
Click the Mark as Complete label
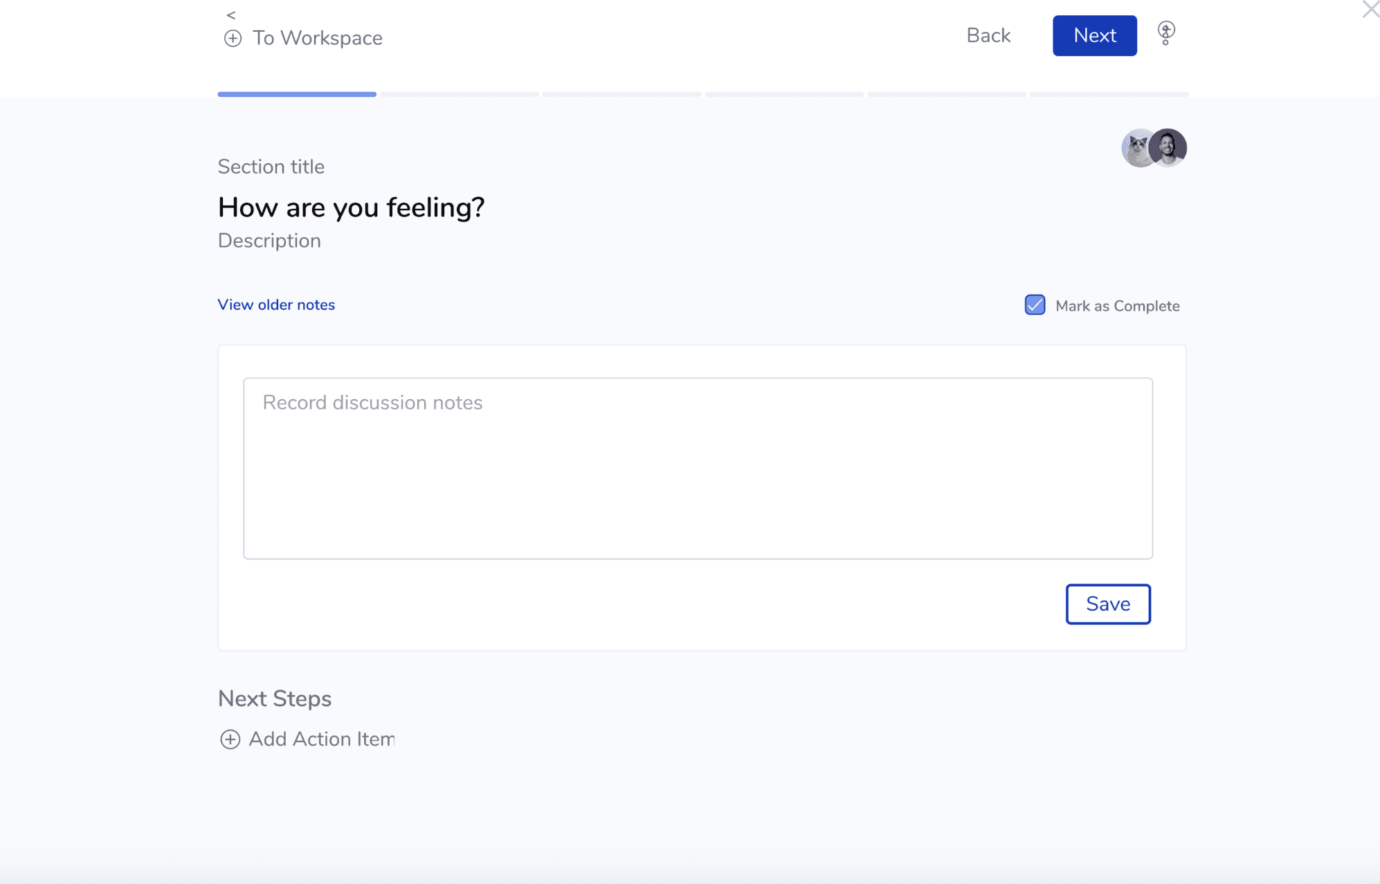(x=1117, y=306)
